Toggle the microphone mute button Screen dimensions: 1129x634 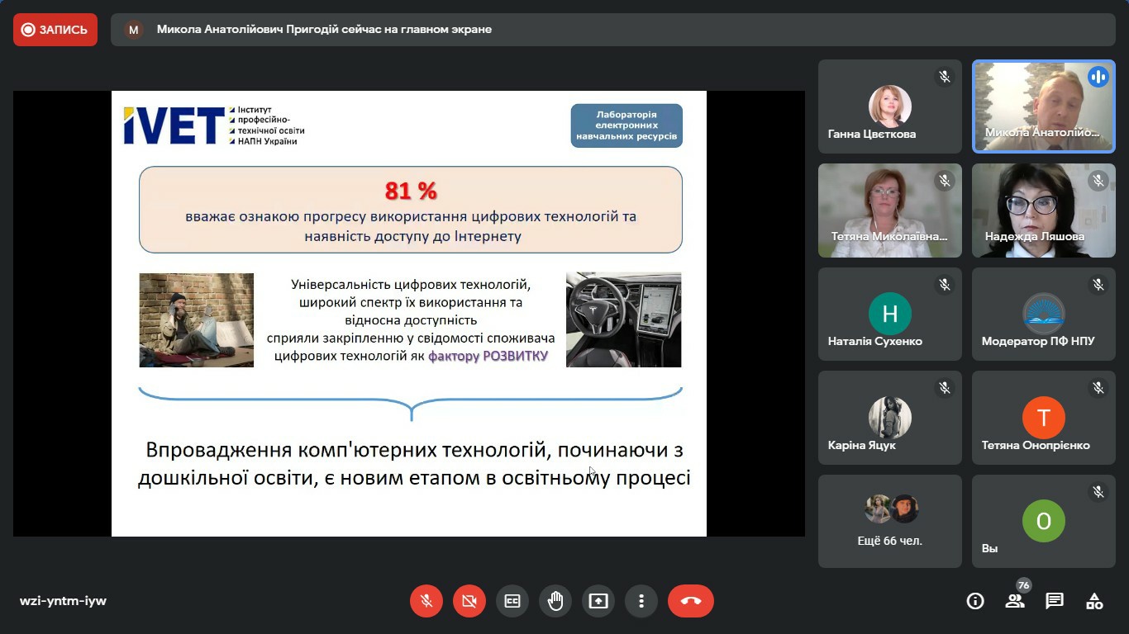click(x=426, y=601)
